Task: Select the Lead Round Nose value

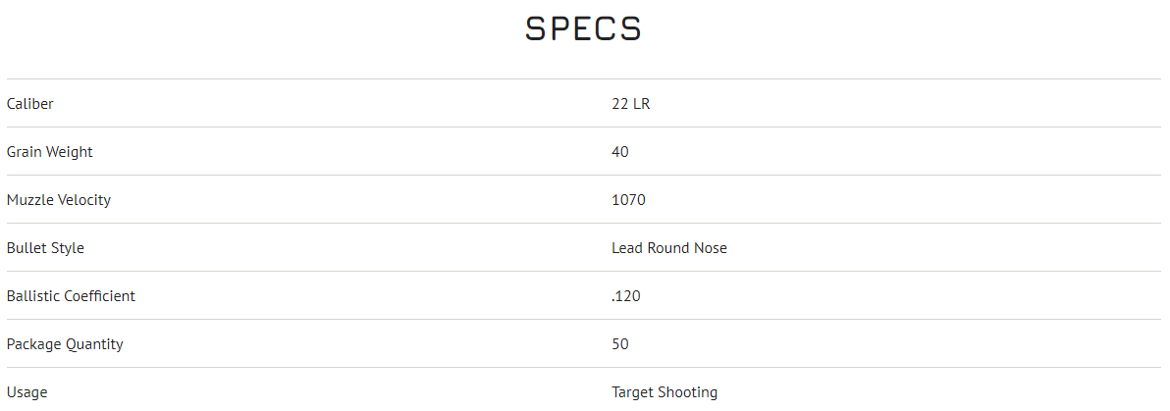Action: (x=669, y=248)
